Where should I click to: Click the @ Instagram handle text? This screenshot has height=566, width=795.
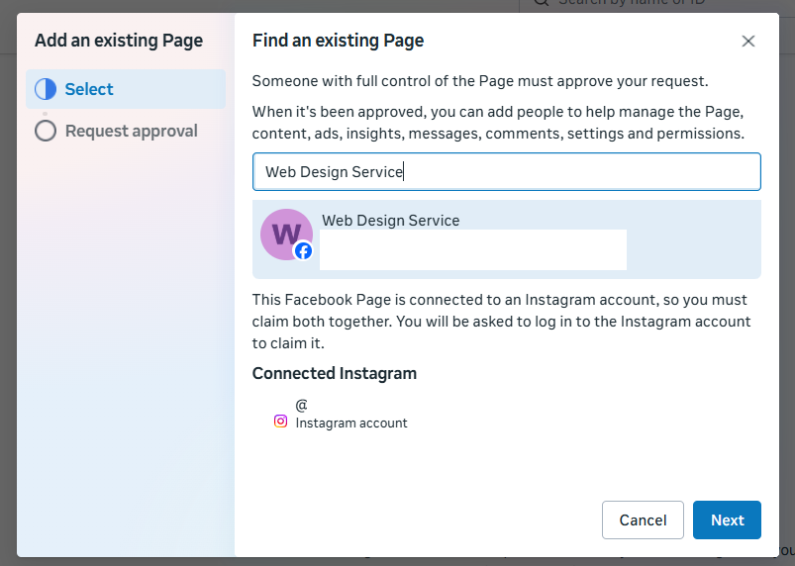[x=302, y=406]
